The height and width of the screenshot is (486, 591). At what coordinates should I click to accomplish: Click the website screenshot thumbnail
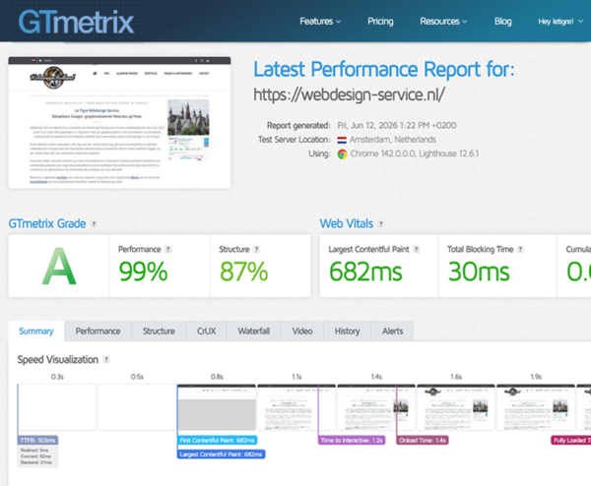119,122
